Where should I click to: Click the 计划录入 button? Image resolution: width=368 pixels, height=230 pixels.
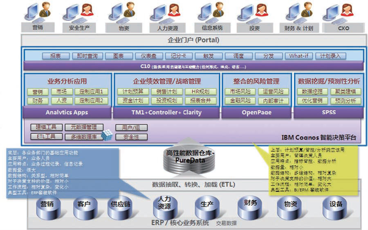click(x=330, y=56)
